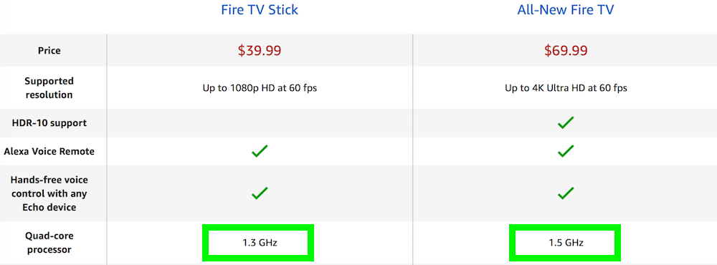The width and height of the screenshot is (717, 265).
Task: Click the Supported resolution row label
Action: tap(49, 87)
